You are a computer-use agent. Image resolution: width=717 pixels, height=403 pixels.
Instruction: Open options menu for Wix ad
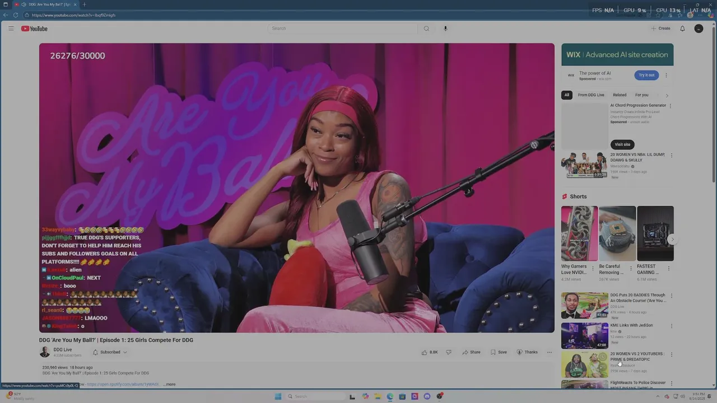[666, 75]
